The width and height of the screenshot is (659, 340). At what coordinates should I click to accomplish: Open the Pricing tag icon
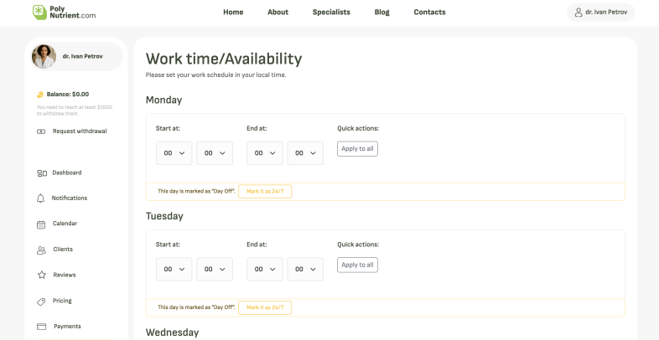(x=41, y=301)
